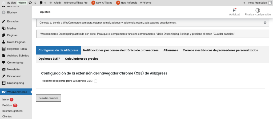This screenshot has height=119, width=273.
Task: Open Páginas in the sidebar
Action: tap(12, 35)
